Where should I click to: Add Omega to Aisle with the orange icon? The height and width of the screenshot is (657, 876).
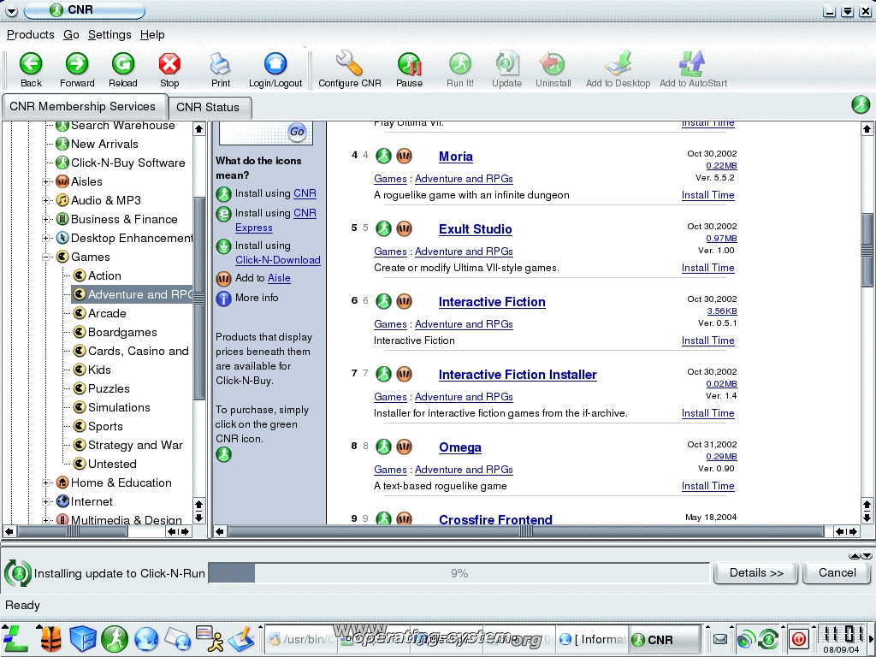[404, 447]
